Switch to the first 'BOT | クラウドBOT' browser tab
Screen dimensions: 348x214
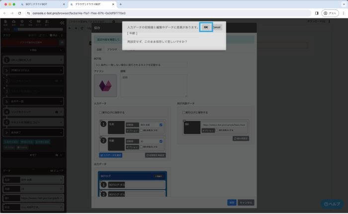coord(42,4)
